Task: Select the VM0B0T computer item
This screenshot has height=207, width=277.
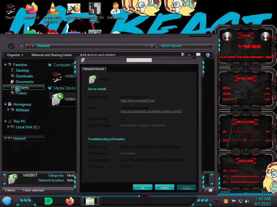Action: [x=63, y=76]
